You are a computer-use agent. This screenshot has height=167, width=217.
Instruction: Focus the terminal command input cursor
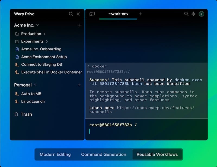[x=90, y=131]
